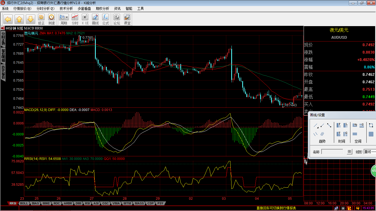The width and height of the screenshot is (376, 211).
Task: Select the G golden-section space line tool
Action: pos(362,125)
